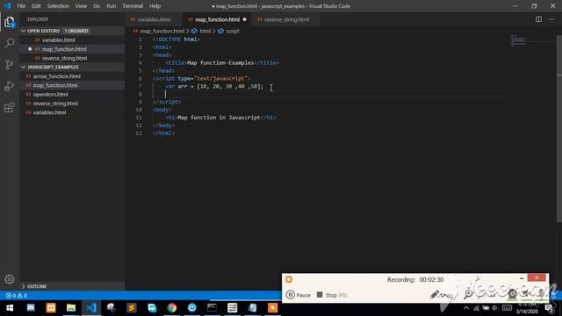Click the unsaved dot on map_function.html tab
The width and height of the screenshot is (562, 316).
[x=244, y=19]
